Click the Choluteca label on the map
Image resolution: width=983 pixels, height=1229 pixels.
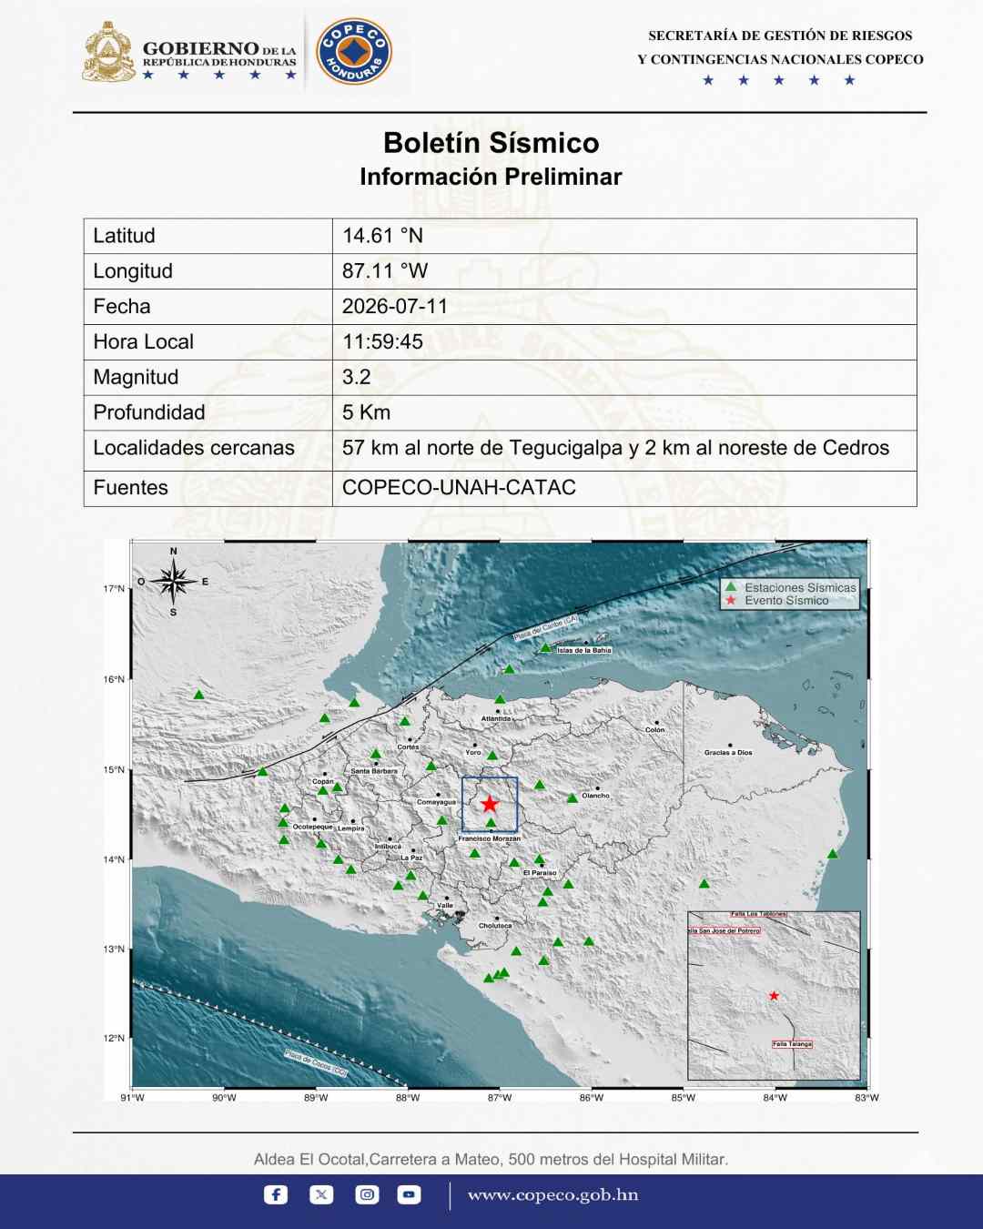[495, 926]
